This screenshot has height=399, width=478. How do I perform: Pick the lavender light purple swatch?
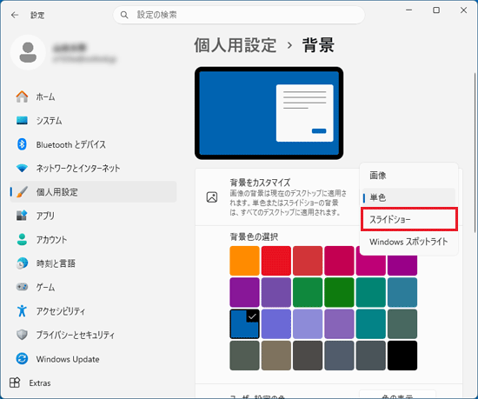pyautogui.click(x=308, y=323)
